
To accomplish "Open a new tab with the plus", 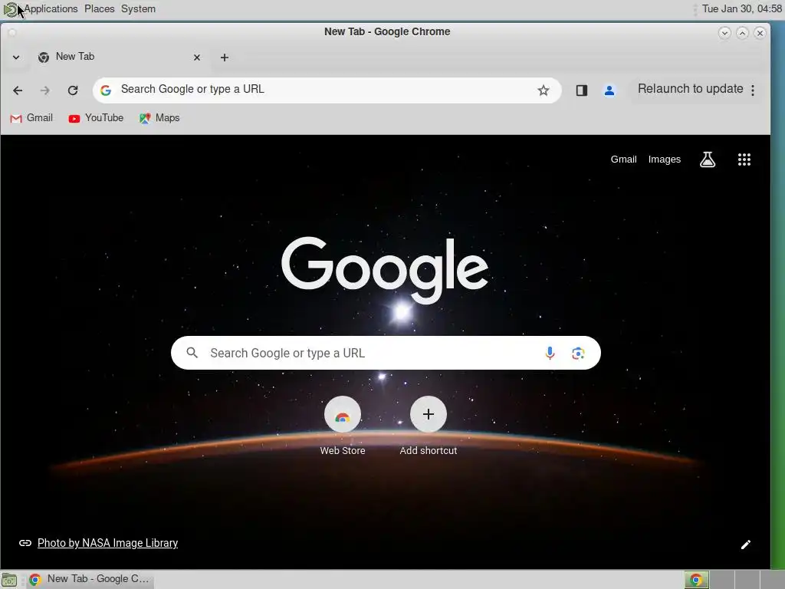I will click(225, 58).
